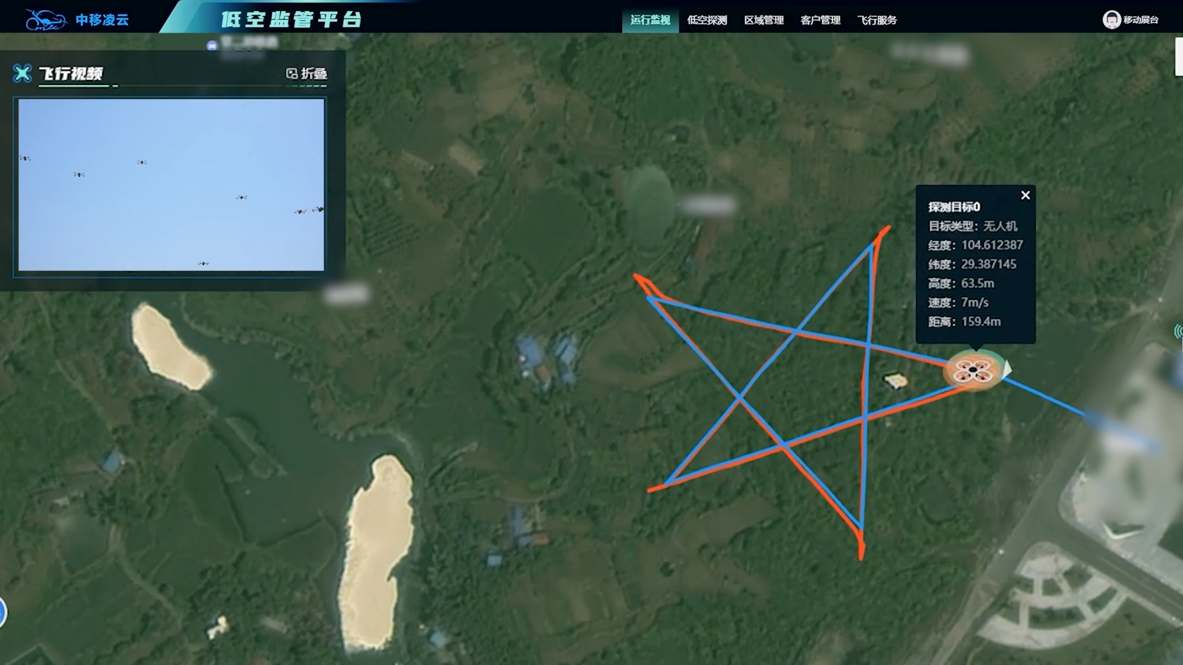Screen dimensions: 1183x665
Task: Click the signal wave icon at right edge
Action: coord(1178,332)
